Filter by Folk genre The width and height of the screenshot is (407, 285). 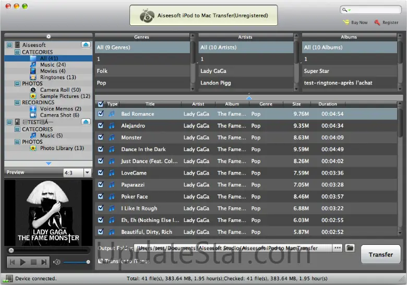(x=142, y=71)
